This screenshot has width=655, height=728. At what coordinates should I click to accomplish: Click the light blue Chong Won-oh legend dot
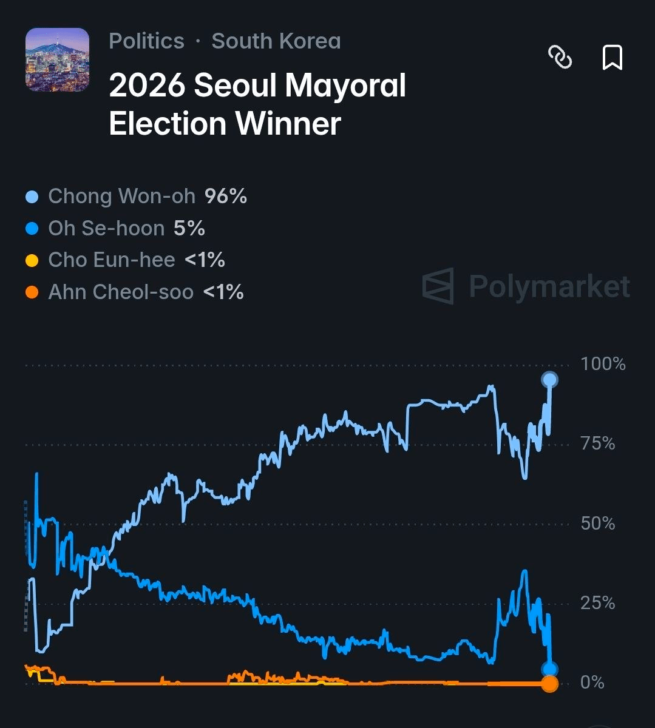point(32,197)
